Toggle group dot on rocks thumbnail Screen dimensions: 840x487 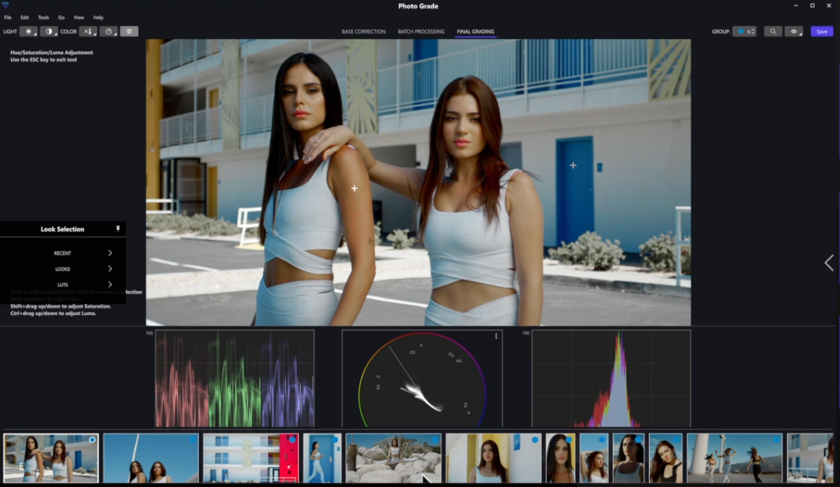(x=434, y=440)
